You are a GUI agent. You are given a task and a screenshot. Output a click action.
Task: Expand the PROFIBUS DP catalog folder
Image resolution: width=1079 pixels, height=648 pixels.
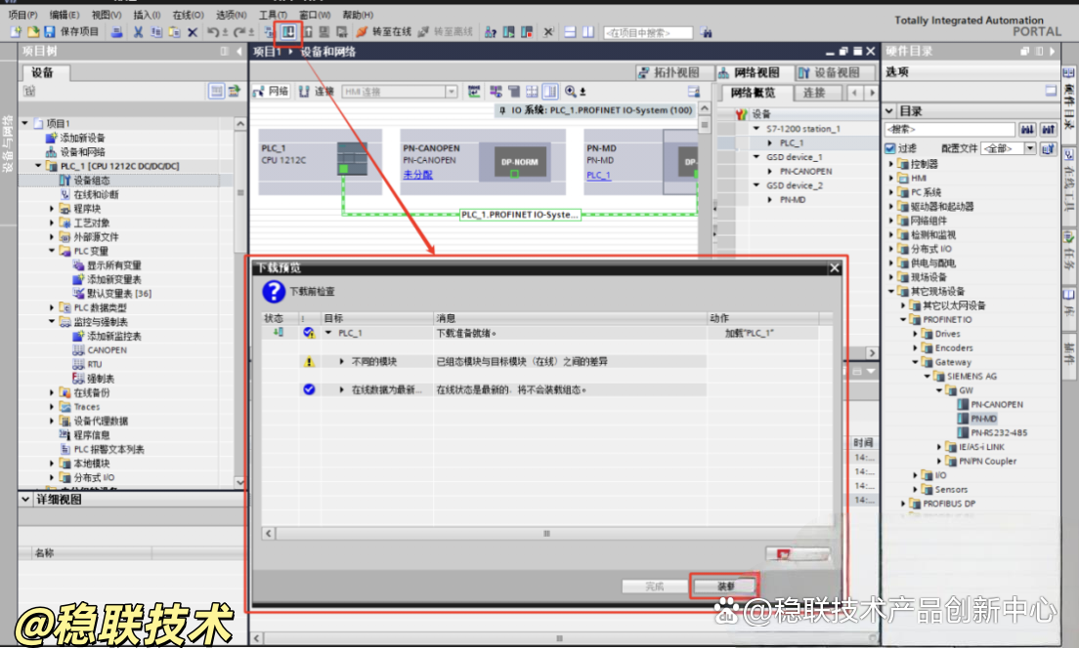[903, 504]
